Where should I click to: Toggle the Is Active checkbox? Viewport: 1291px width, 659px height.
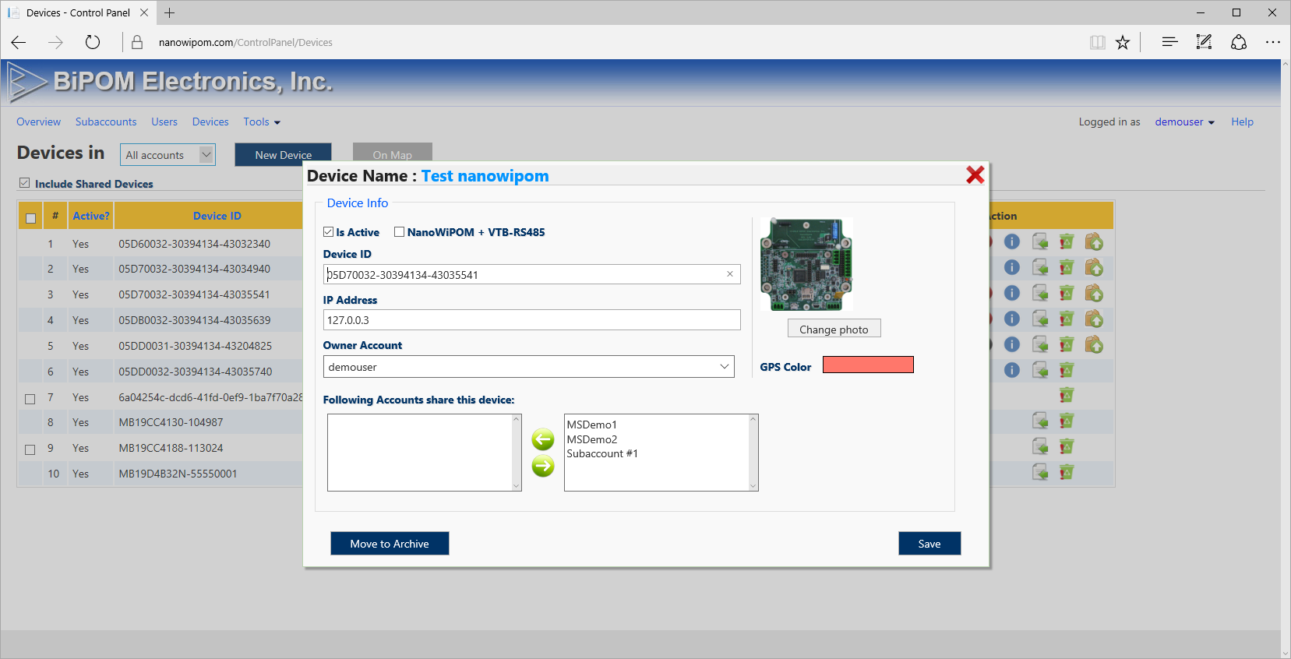tap(329, 232)
